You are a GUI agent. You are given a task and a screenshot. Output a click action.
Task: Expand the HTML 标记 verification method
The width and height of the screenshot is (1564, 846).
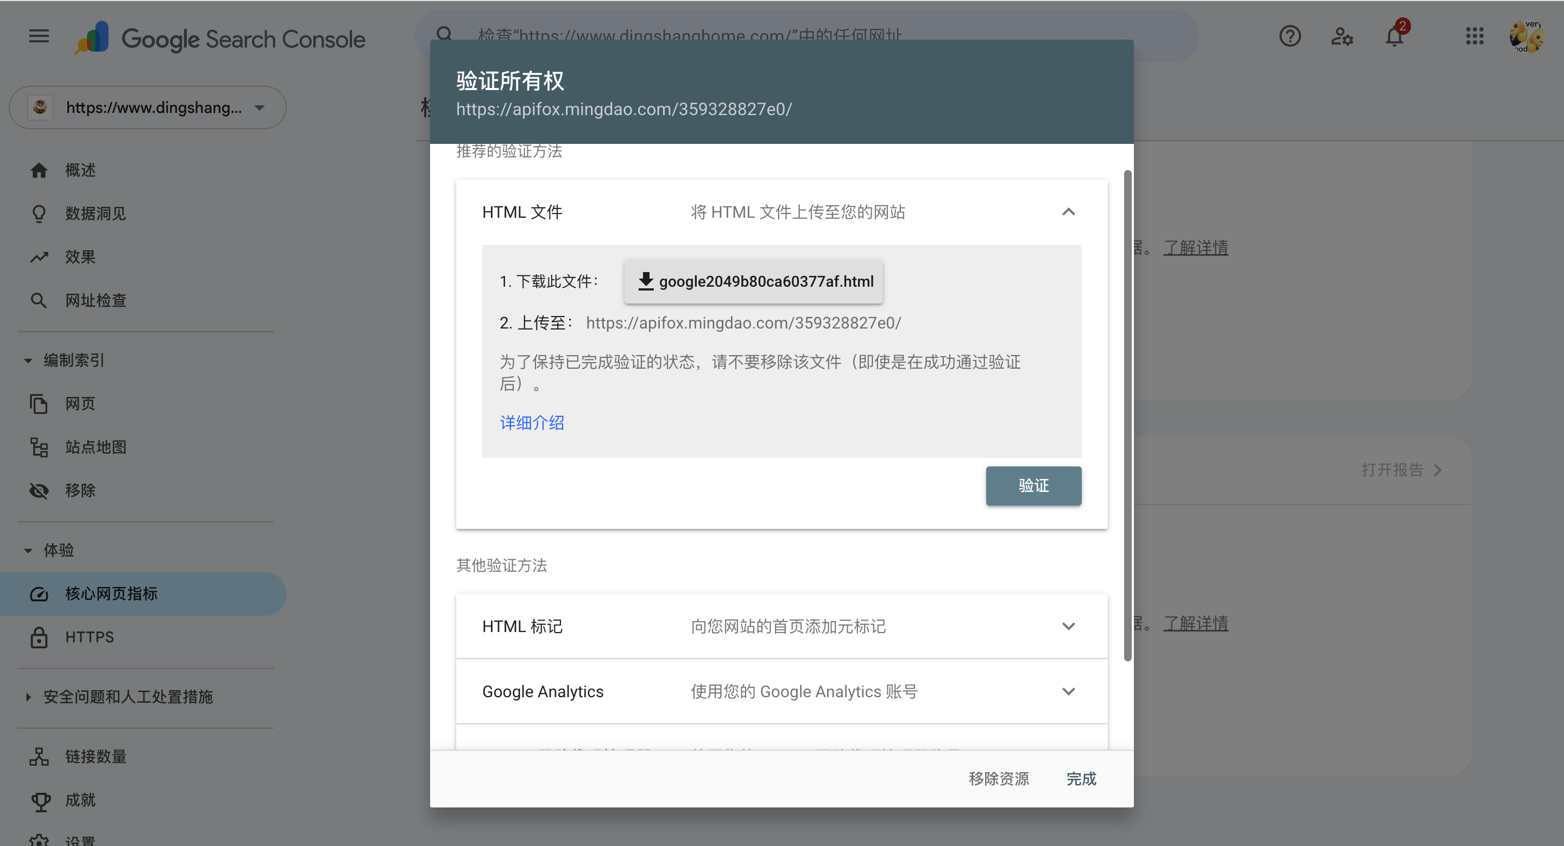click(1069, 626)
